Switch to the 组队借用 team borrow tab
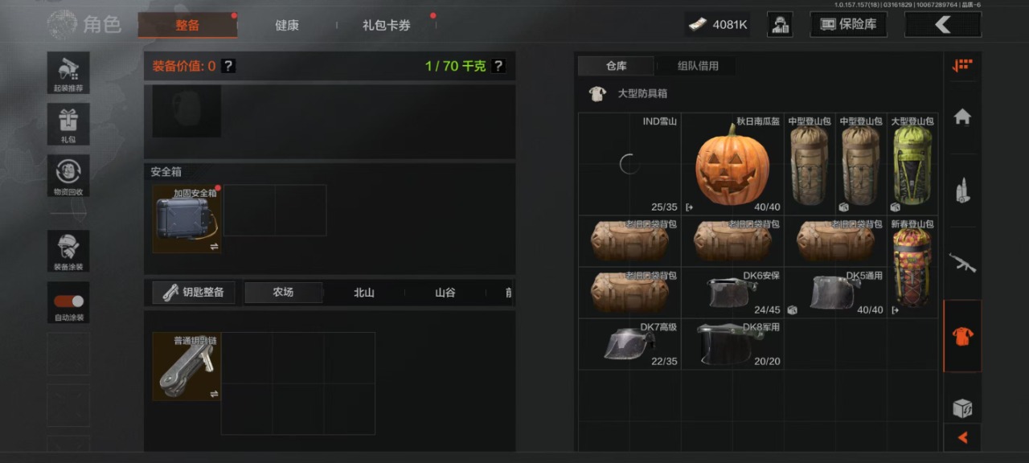 pos(698,66)
